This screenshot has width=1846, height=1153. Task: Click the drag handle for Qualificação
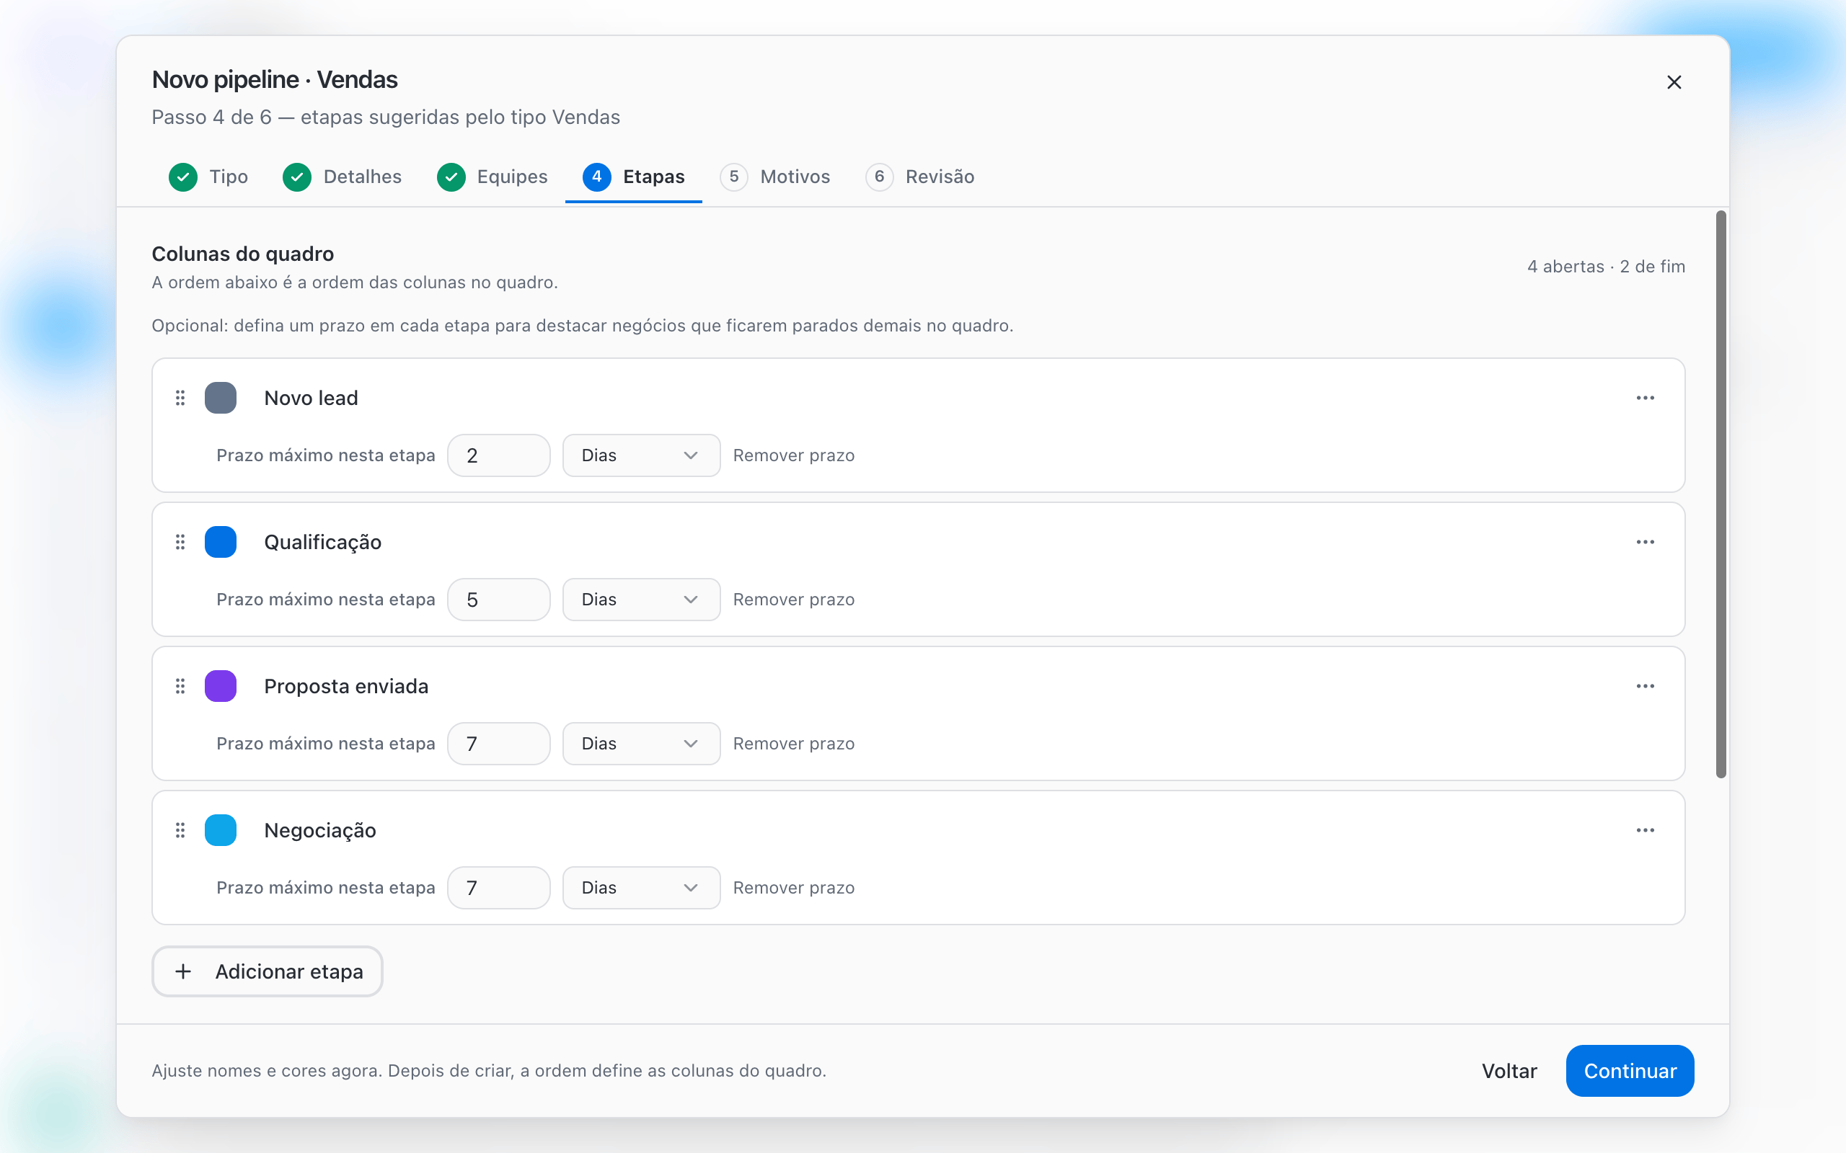[180, 542]
